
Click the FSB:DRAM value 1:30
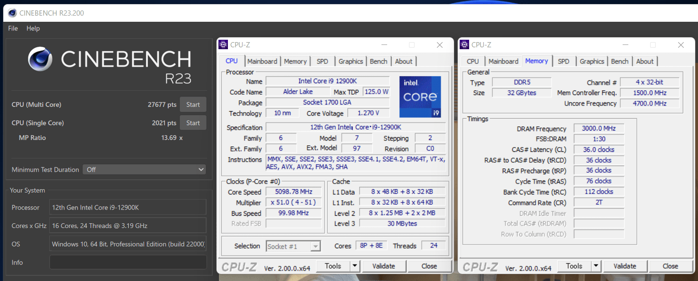tap(599, 139)
